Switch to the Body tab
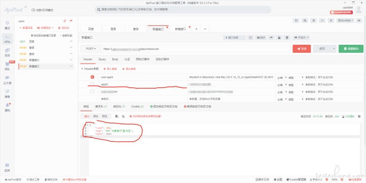This screenshot has width=366, height=183. [x=115, y=59]
